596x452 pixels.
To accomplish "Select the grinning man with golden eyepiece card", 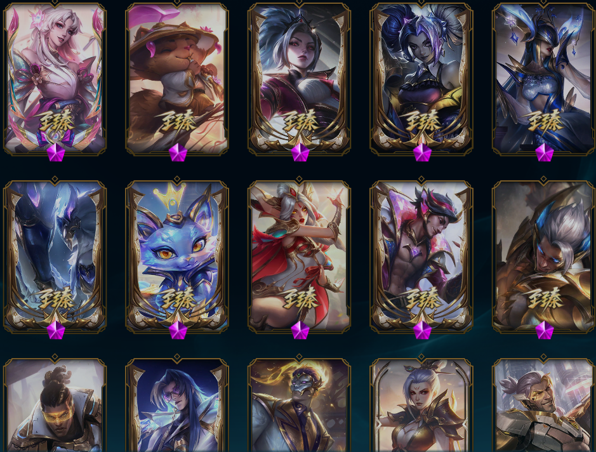I will [544, 404].
